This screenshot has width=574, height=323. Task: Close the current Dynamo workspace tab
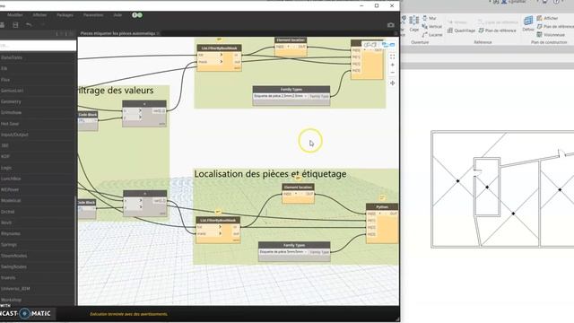click(158, 33)
